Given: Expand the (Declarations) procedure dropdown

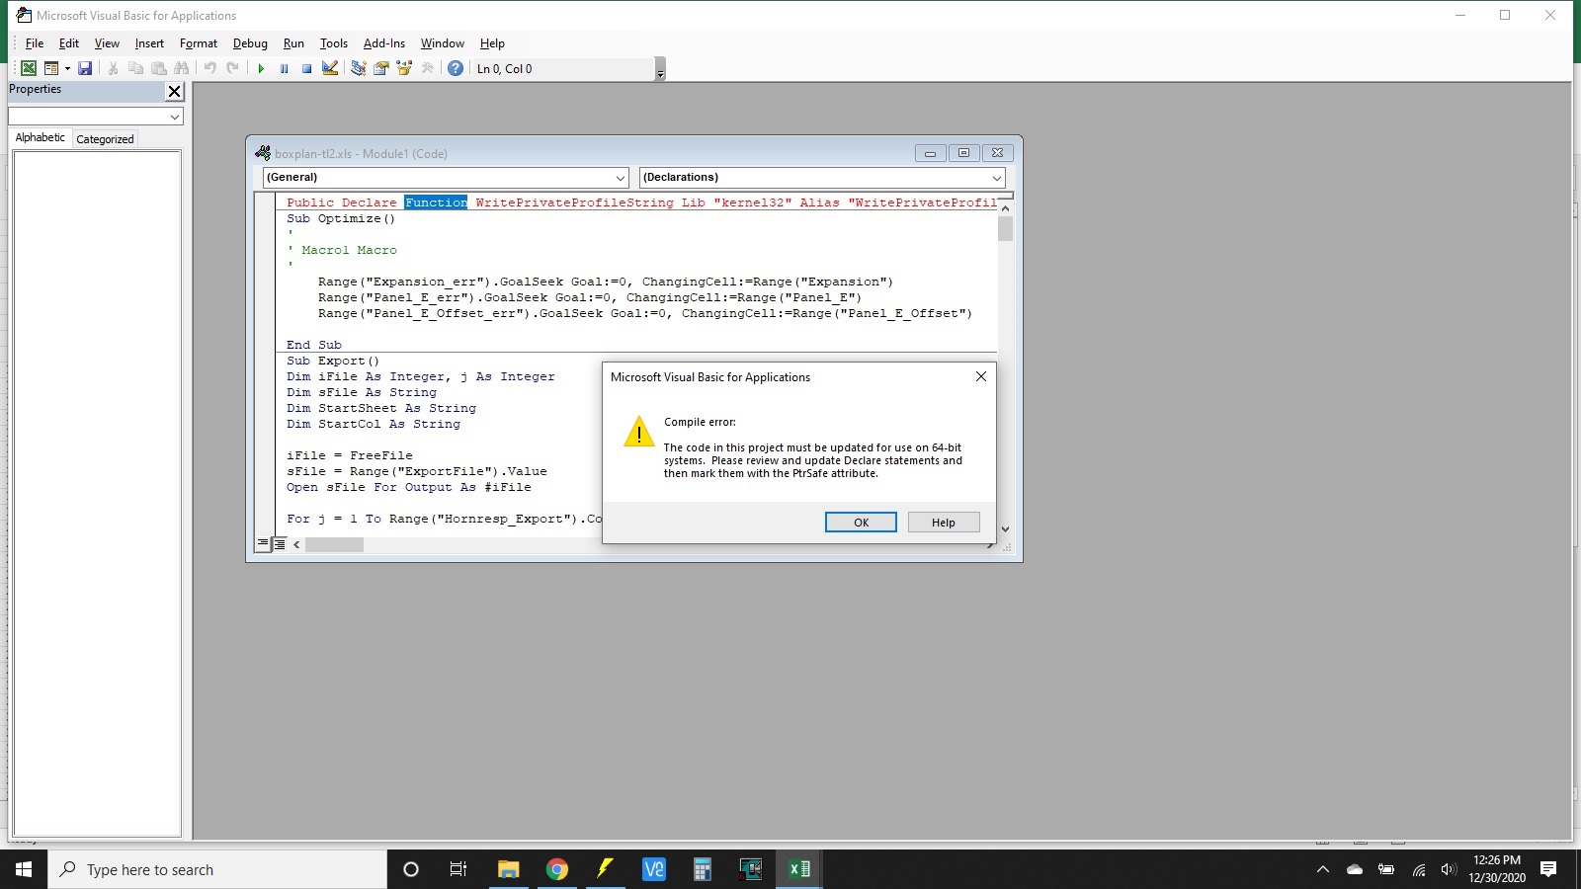Looking at the screenshot, I should 997,178.
